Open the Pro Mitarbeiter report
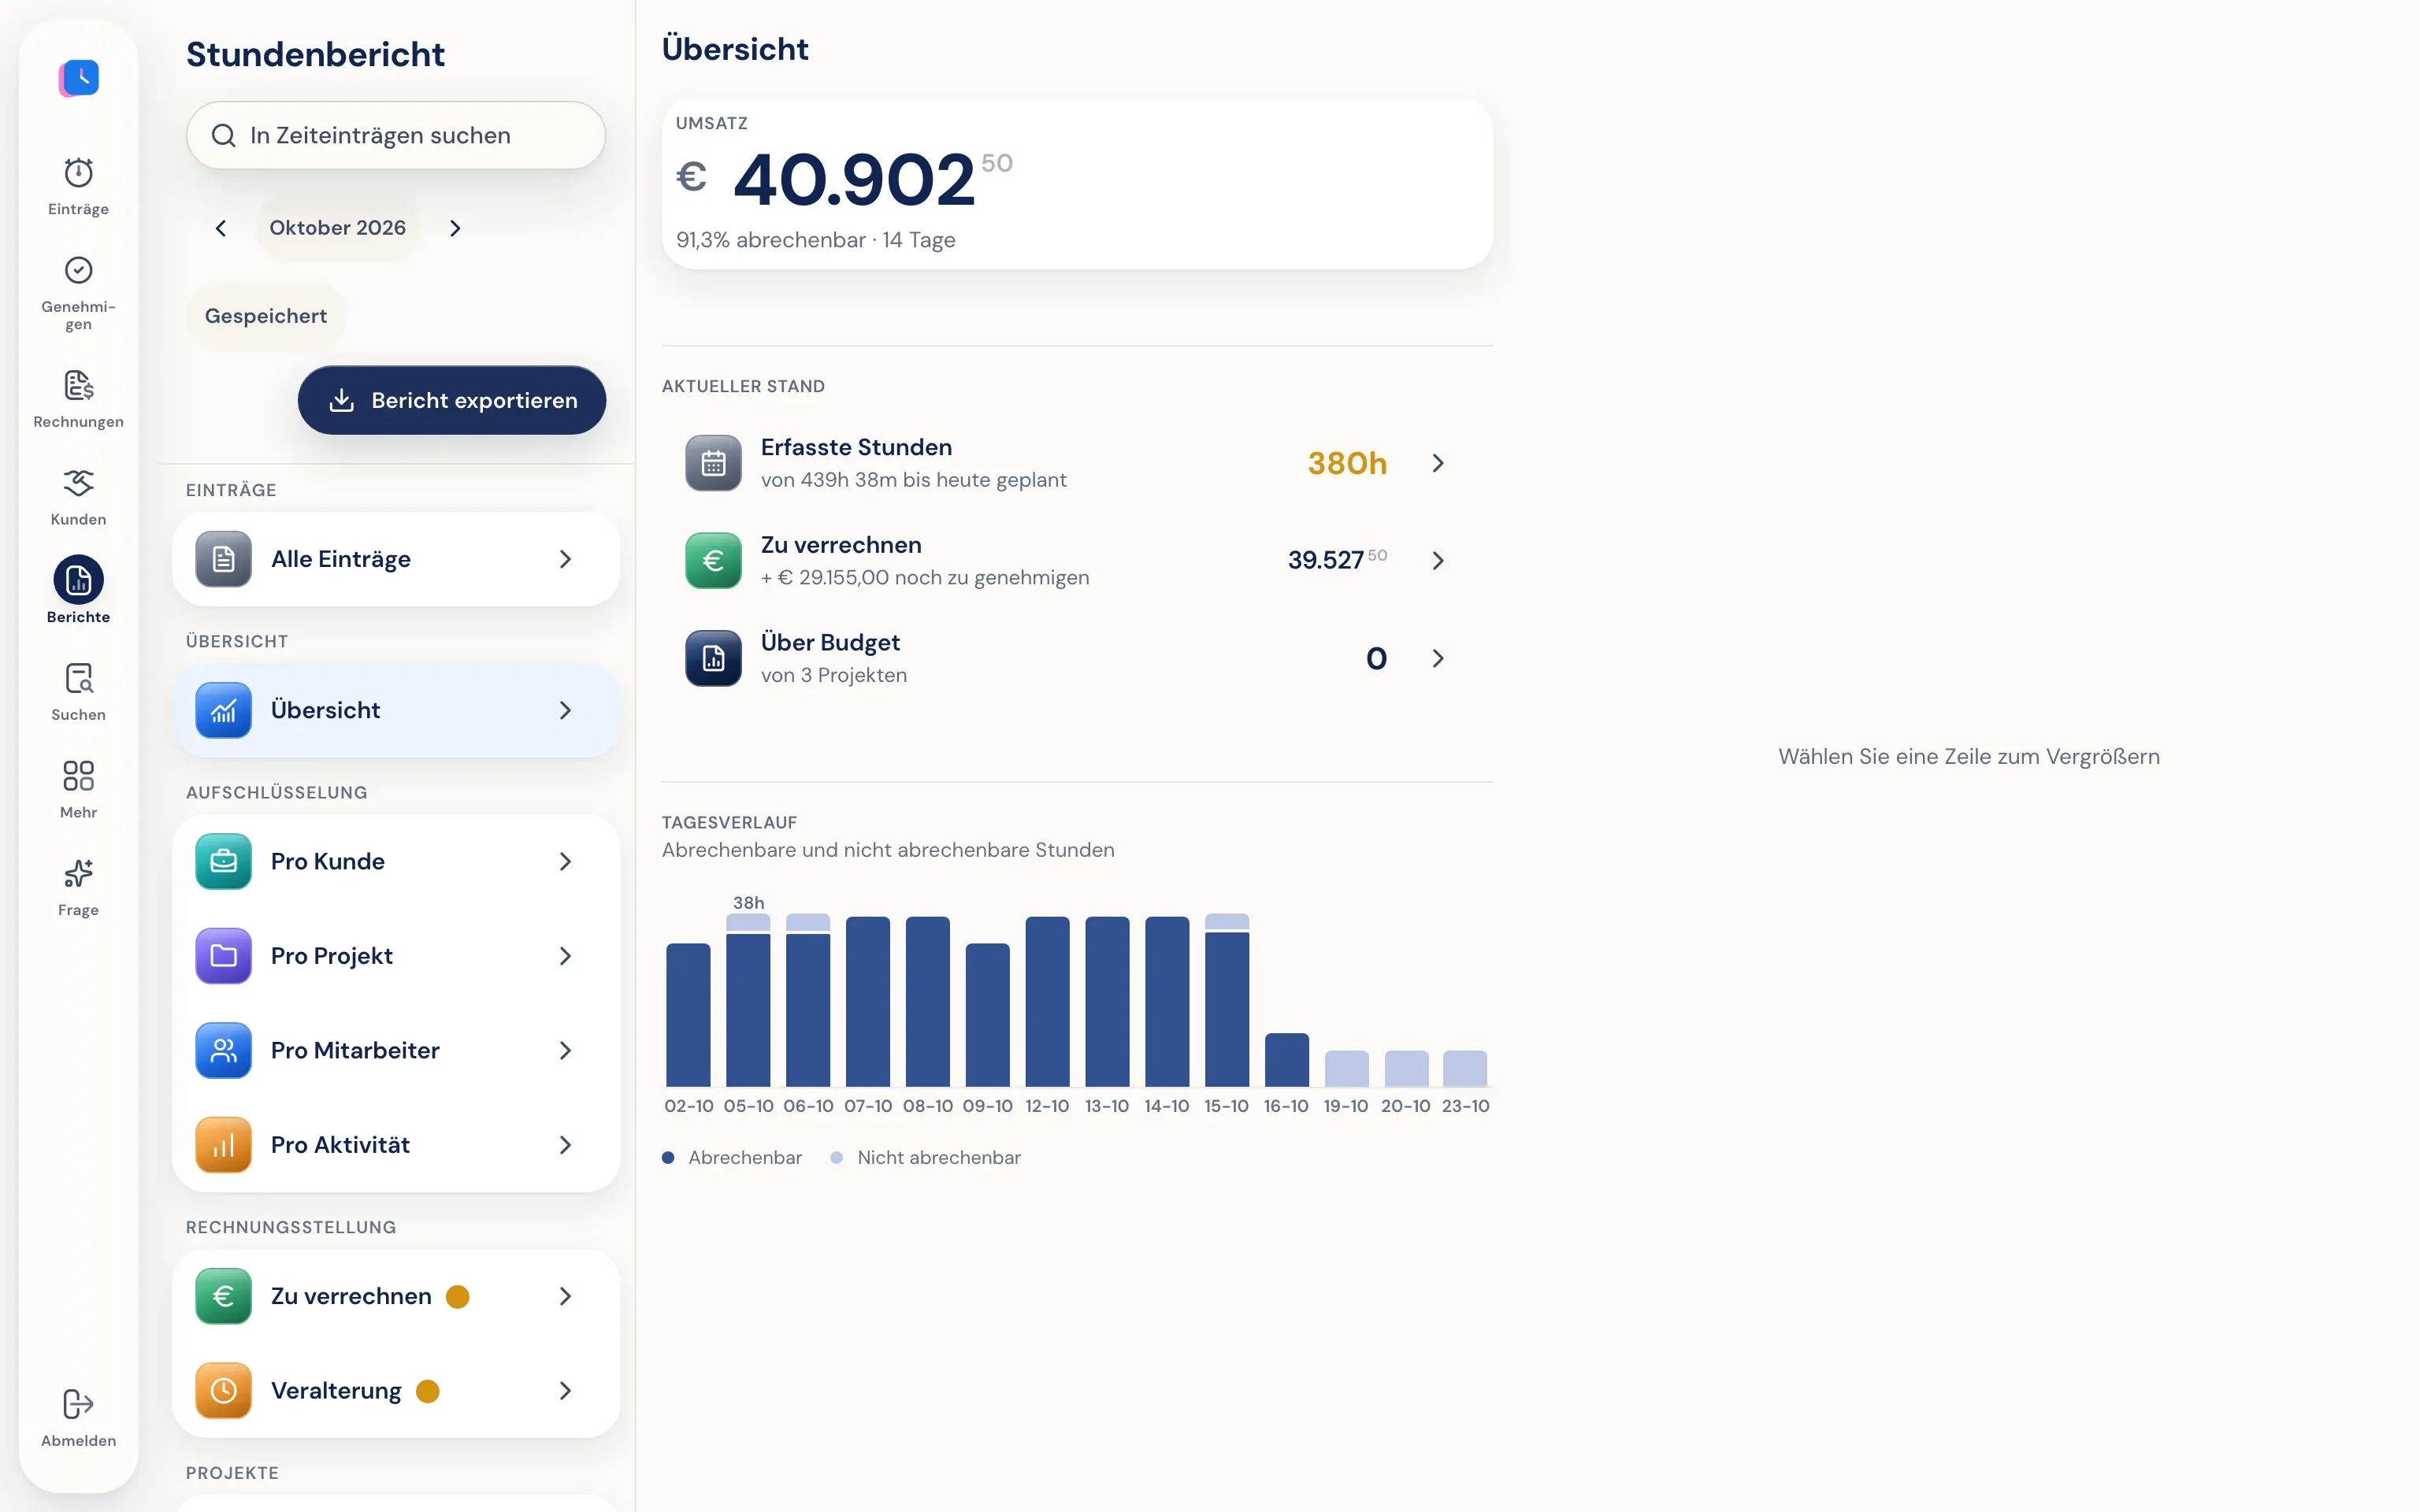 pyautogui.click(x=396, y=1050)
